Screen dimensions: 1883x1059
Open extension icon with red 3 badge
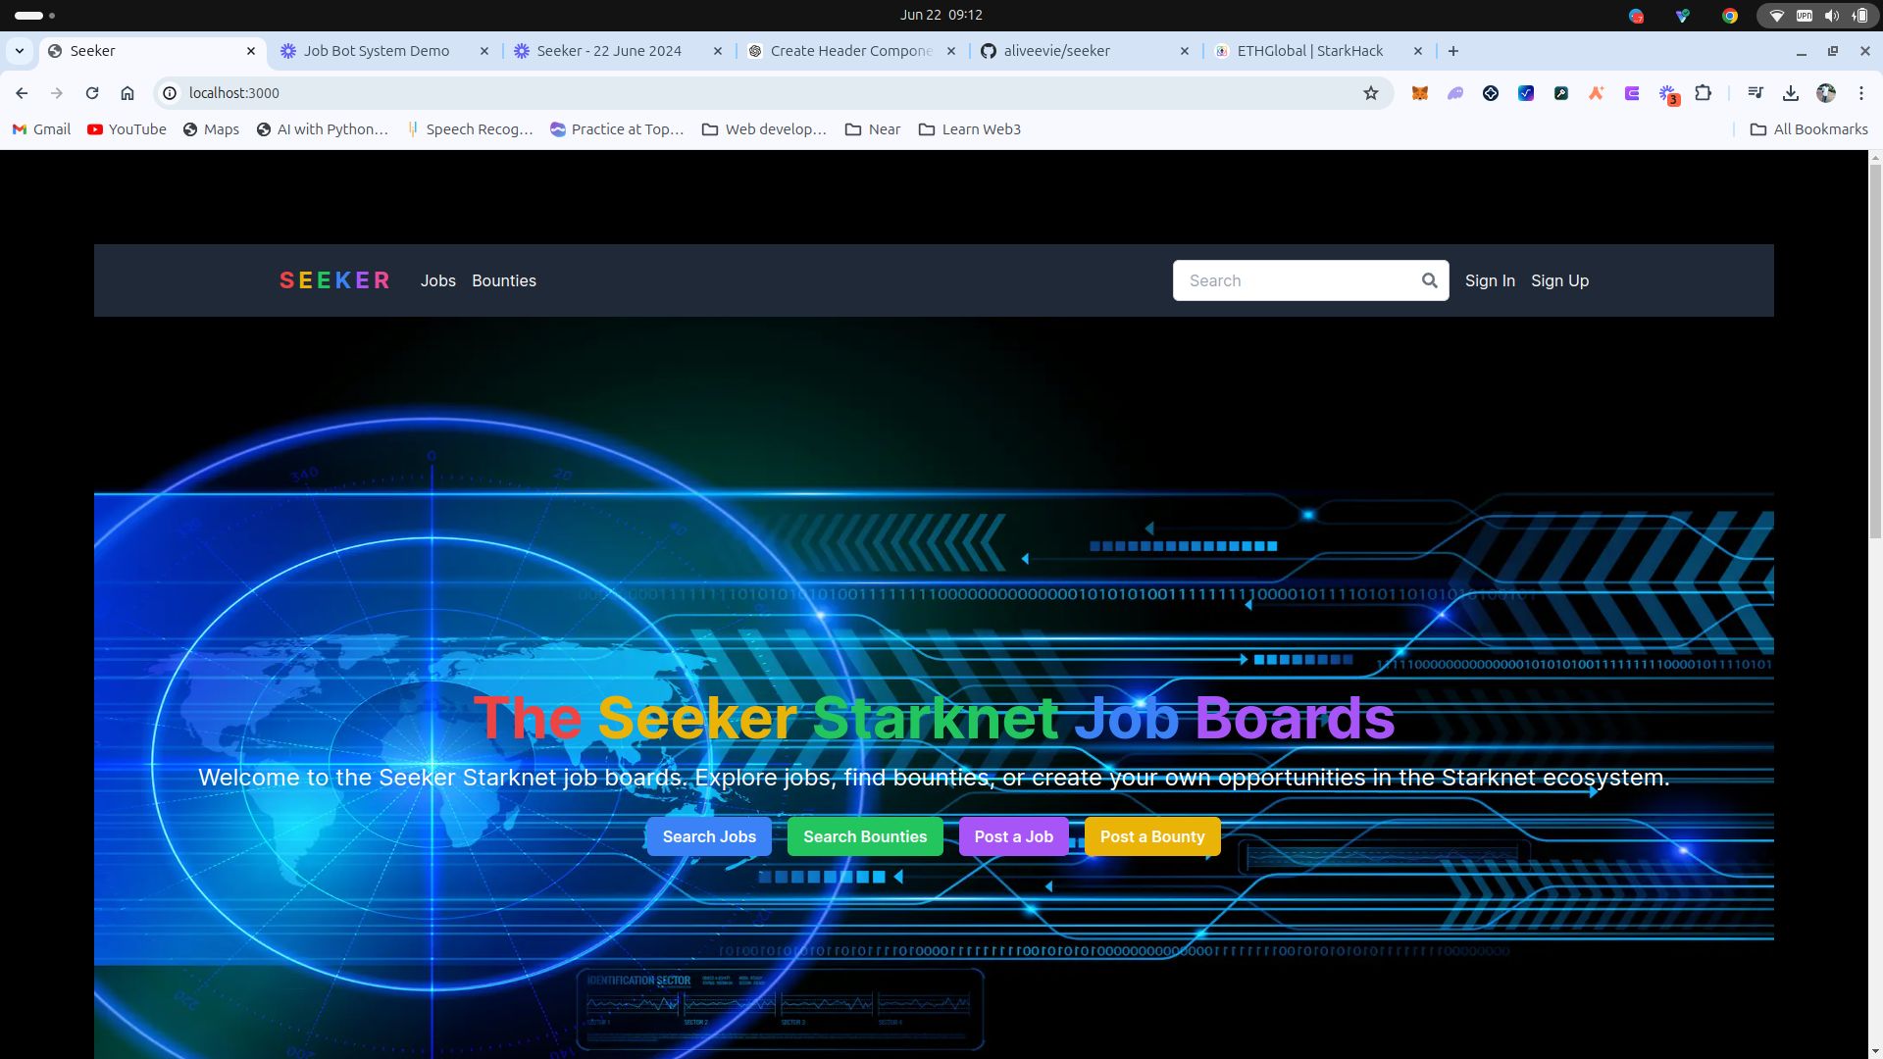[x=1668, y=94]
